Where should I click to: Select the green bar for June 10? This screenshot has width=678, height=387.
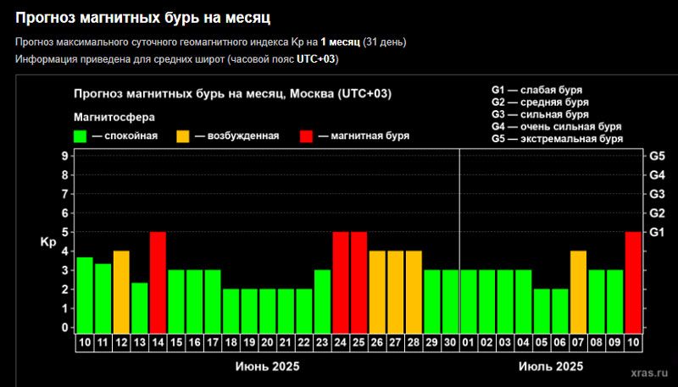[x=85, y=294]
